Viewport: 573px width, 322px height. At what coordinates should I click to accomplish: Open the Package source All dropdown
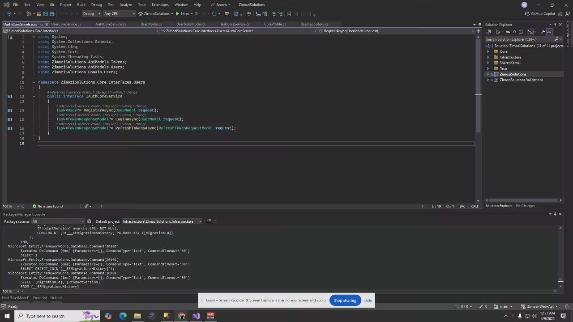pyautogui.click(x=58, y=221)
